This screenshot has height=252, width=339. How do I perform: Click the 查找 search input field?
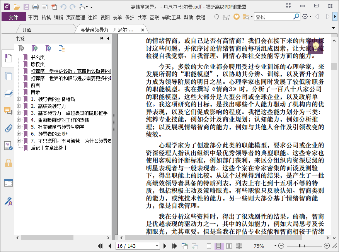(x=274, y=17)
